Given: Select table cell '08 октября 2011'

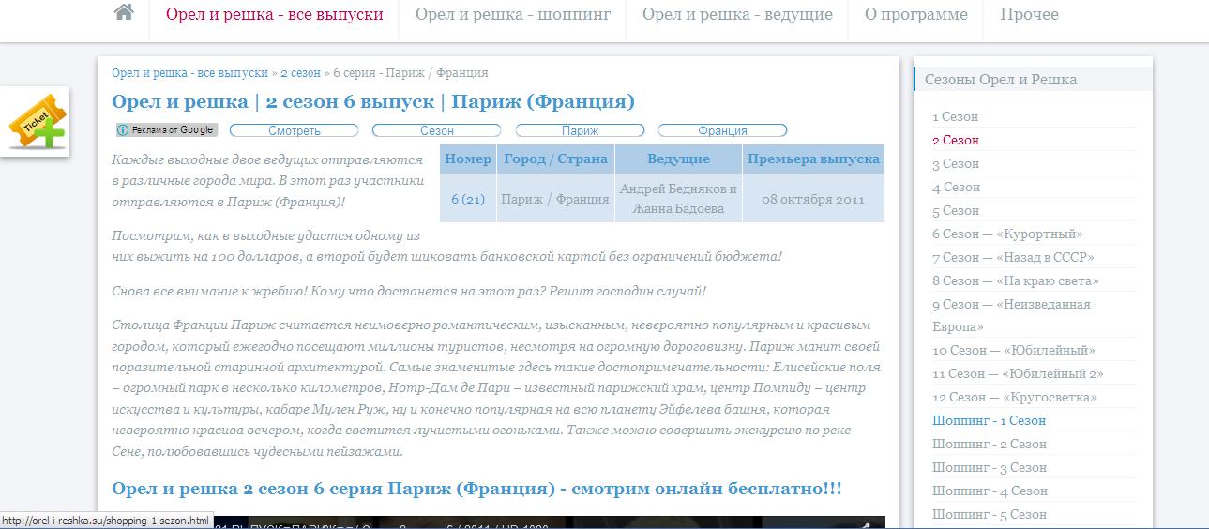Looking at the screenshot, I should click(813, 199).
